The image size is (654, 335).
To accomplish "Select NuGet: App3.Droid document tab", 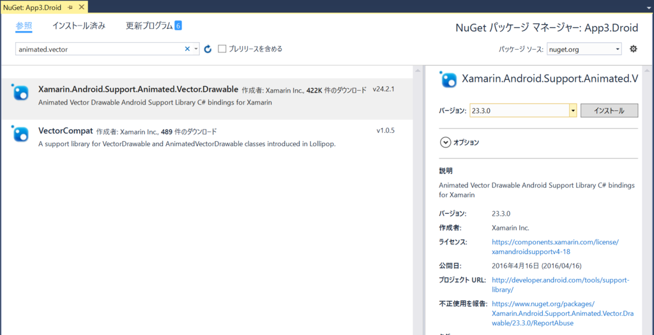I will click(33, 7).
